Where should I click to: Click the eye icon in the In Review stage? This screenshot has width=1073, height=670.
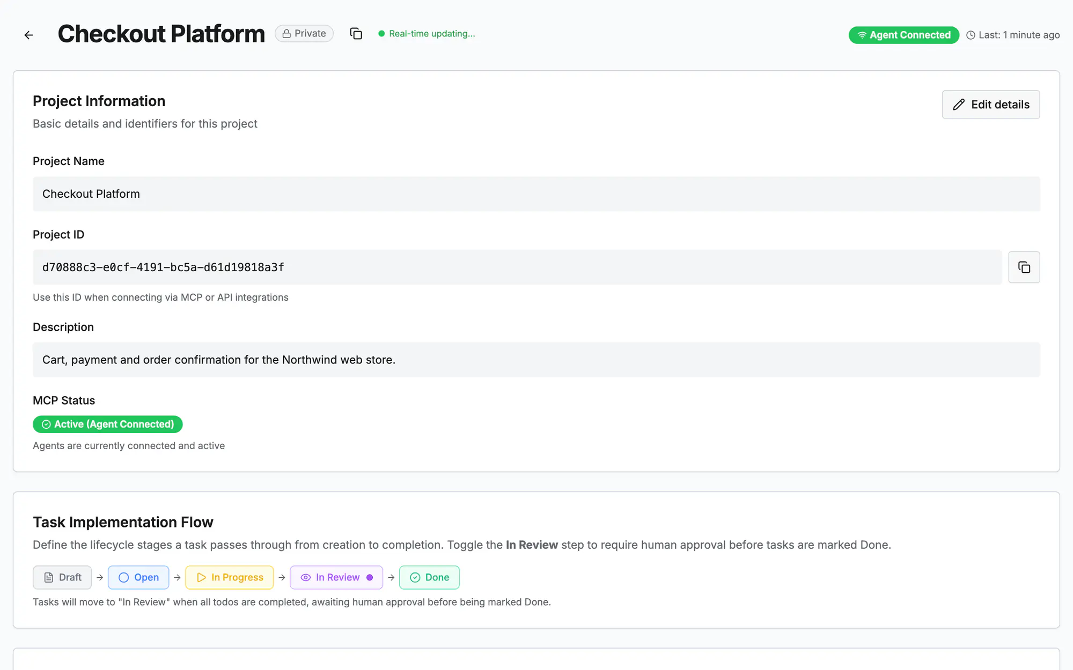point(306,577)
